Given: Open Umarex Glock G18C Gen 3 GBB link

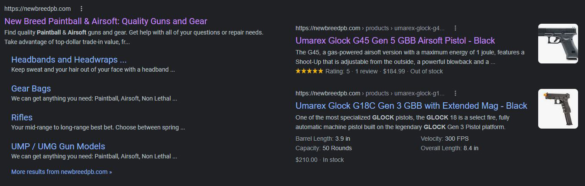Looking at the screenshot, I should 411,106.
